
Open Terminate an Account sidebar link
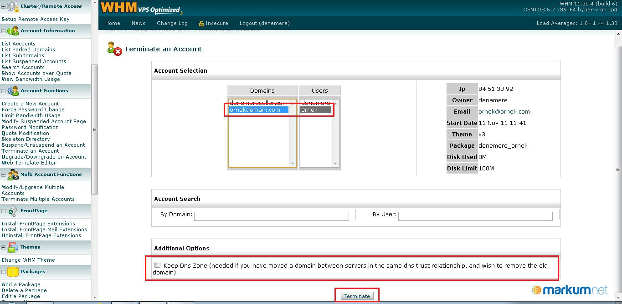pos(30,151)
